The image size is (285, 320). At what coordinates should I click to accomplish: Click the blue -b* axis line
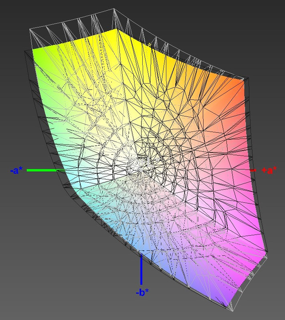coord(141,269)
